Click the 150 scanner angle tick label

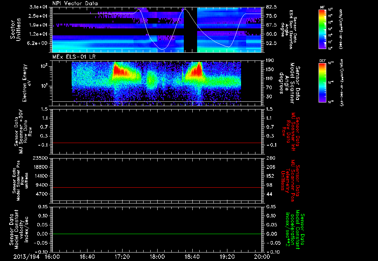271,69
